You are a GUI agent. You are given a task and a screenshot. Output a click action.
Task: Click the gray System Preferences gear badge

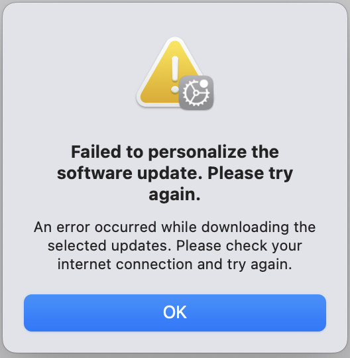point(196,93)
